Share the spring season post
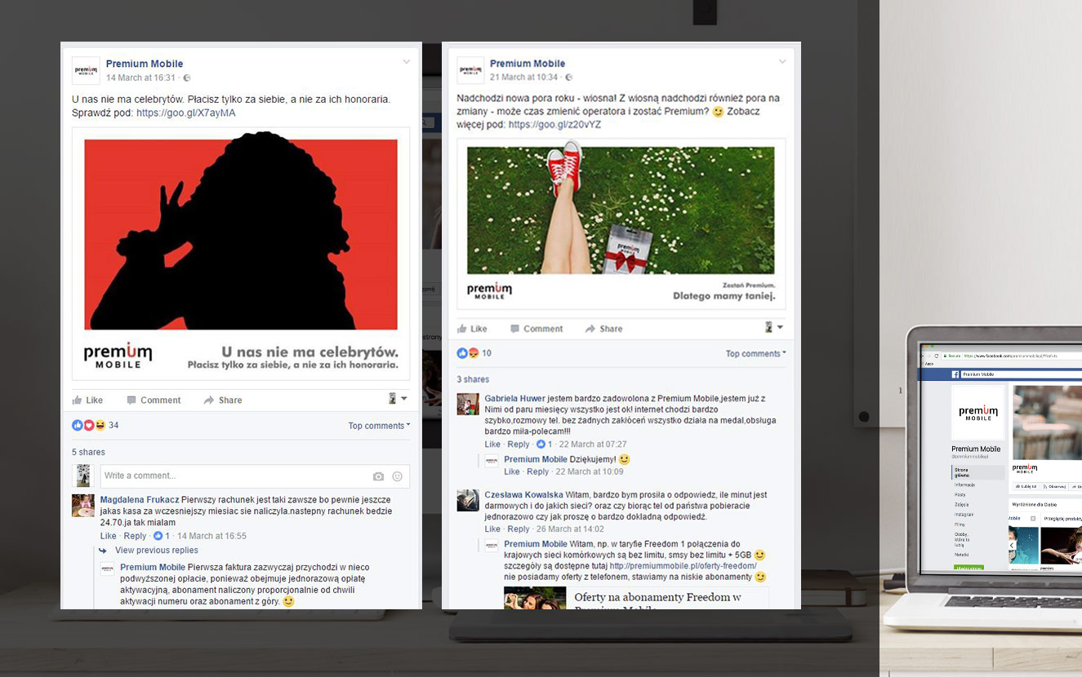The image size is (1082, 677). pos(603,329)
